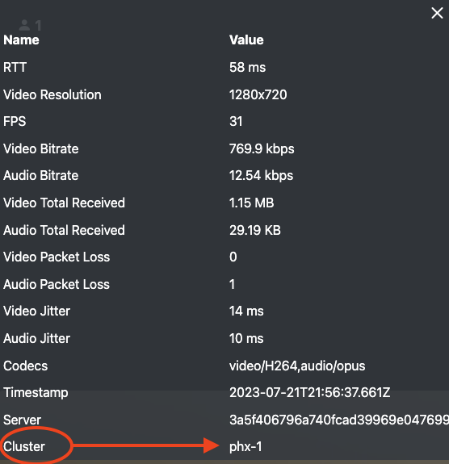Select the Audio Jitter label
This screenshot has width=449, height=464.
coord(36,339)
